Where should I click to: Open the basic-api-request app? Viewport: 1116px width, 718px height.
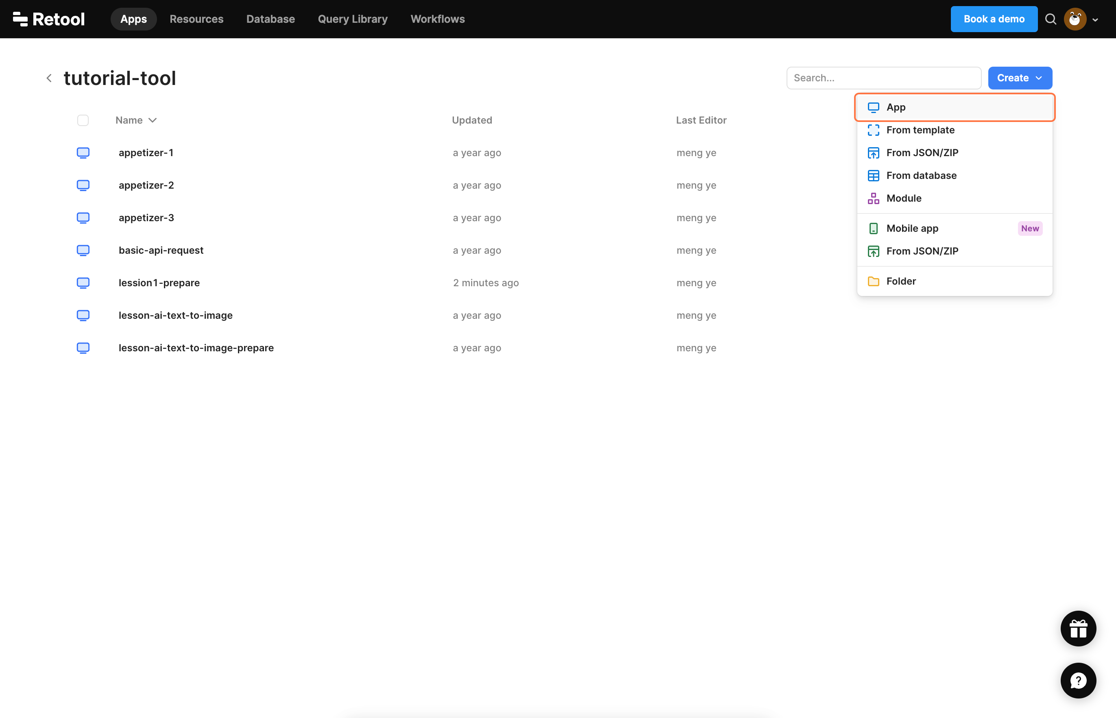coord(161,250)
